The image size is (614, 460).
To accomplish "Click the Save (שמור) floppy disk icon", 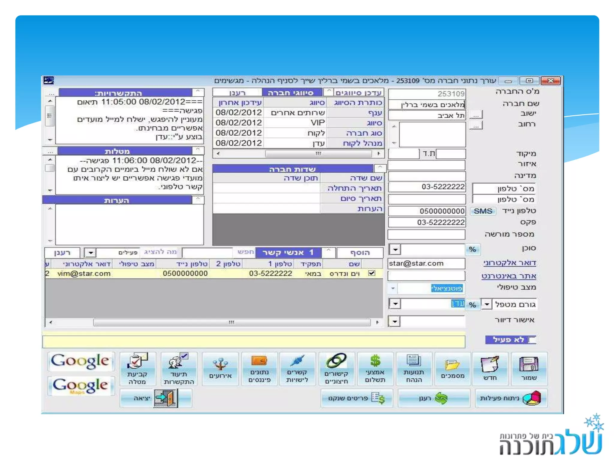I will [529, 364].
